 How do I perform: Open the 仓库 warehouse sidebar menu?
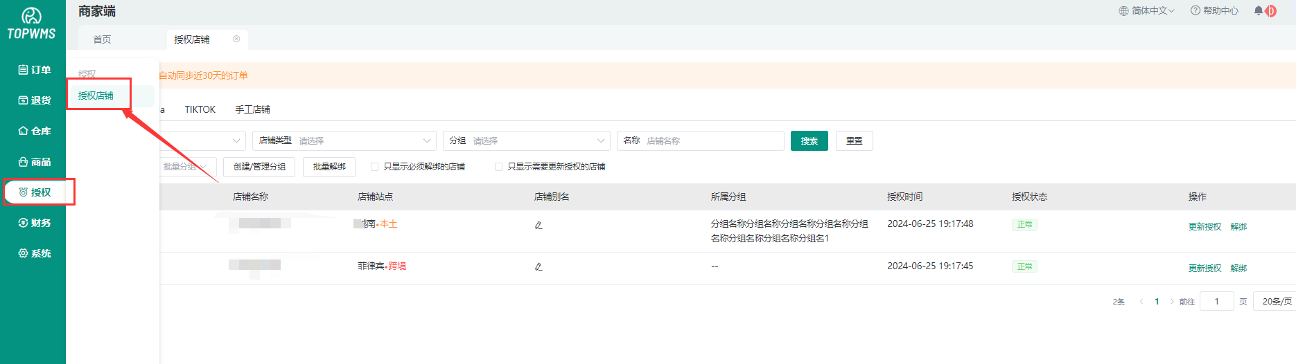(34, 131)
